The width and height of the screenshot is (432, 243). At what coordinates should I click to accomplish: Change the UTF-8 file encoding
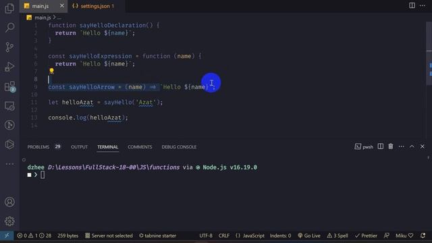pos(206,236)
